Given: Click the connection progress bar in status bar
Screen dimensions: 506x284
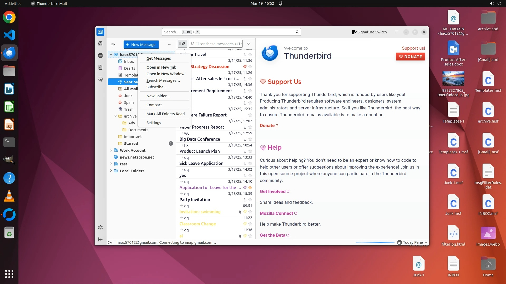Looking at the screenshot, I should [375, 242].
